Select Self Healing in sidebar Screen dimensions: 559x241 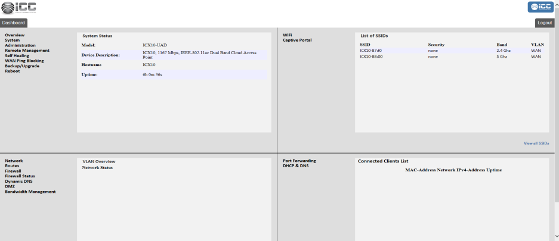tap(17, 56)
